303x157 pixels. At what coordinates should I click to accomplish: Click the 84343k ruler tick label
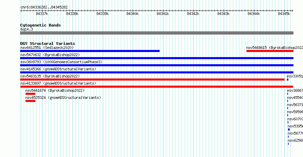(x=223, y=14)
